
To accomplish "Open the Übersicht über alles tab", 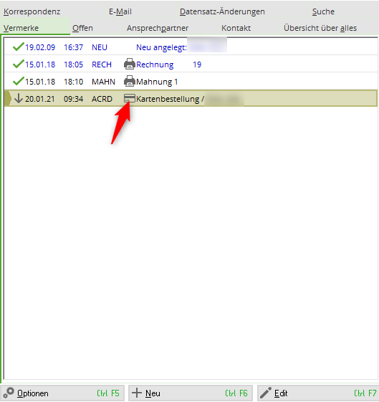I will [x=320, y=28].
